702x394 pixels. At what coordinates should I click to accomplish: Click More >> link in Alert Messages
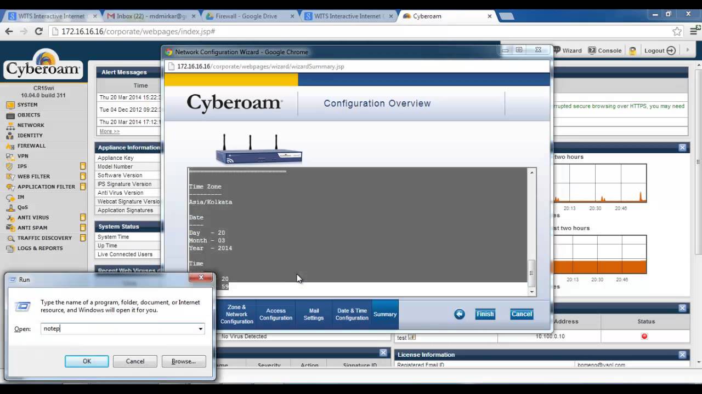pyautogui.click(x=109, y=131)
